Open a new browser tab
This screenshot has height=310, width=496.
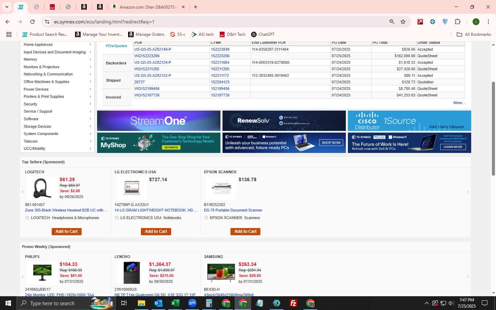pyautogui.click(x=196, y=7)
